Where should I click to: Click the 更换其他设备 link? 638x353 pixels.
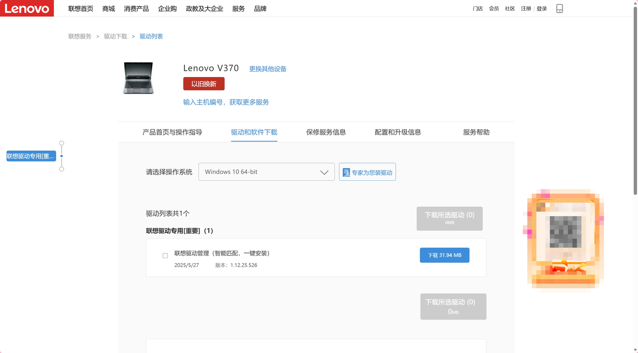268,69
